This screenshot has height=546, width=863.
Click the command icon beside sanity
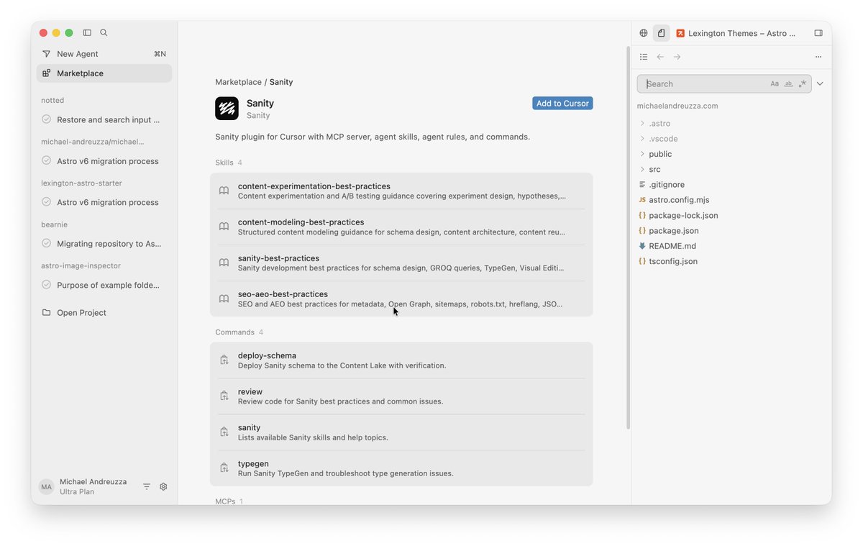point(224,432)
